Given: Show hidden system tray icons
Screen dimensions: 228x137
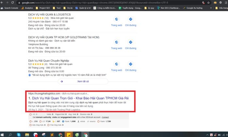Looking at the screenshot, I should [x=207, y=135].
